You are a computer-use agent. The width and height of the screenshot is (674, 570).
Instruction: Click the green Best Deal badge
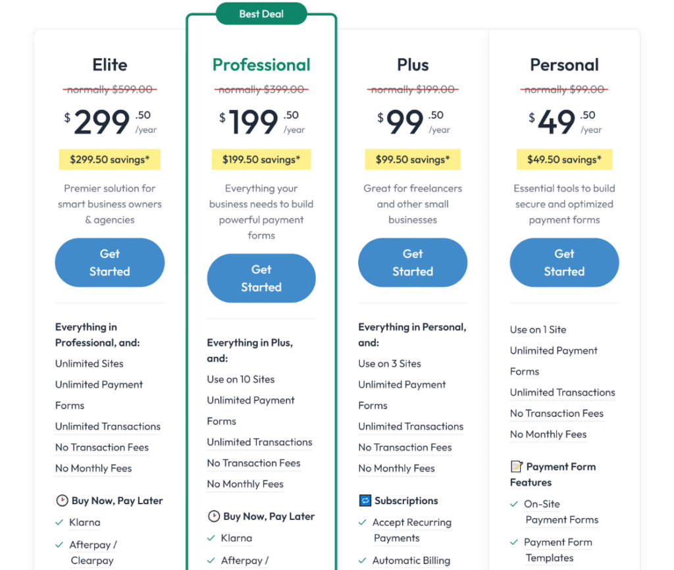click(261, 13)
